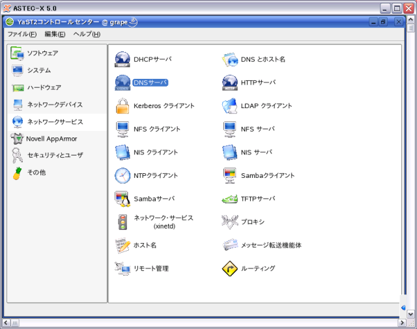The image size is (417, 329).
Task: Restore the YaST2 control center window
Action: [x=383, y=22]
